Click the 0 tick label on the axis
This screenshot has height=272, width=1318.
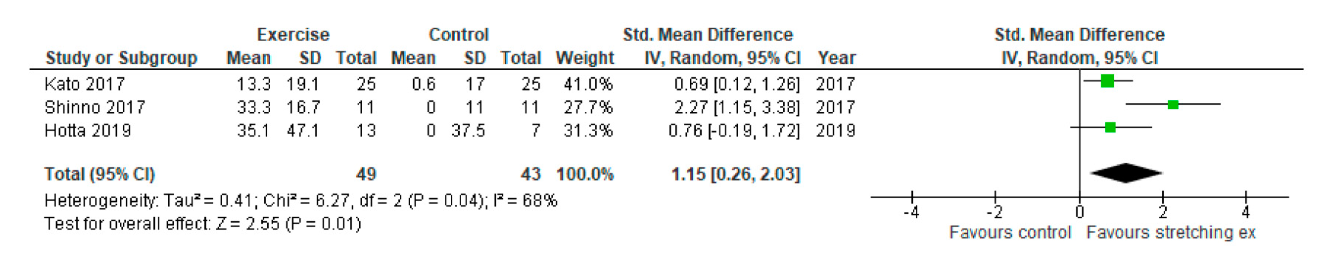pos(1079,212)
